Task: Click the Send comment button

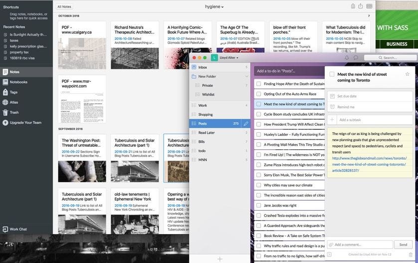Action: coord(403,245)
